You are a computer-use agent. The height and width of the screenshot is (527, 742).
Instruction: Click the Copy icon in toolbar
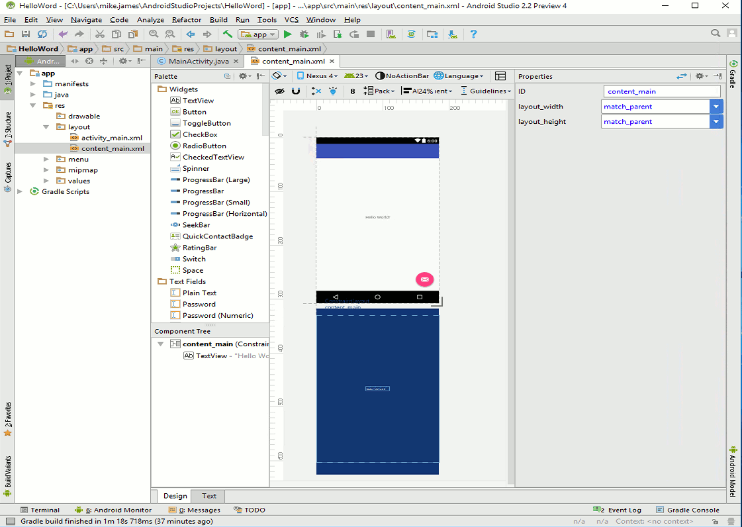[116, 34]
